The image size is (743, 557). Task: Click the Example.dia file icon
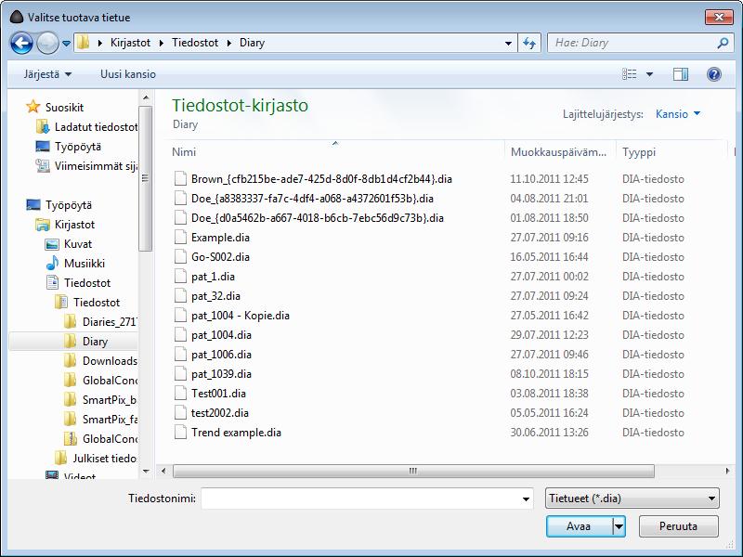coord(180,238)
